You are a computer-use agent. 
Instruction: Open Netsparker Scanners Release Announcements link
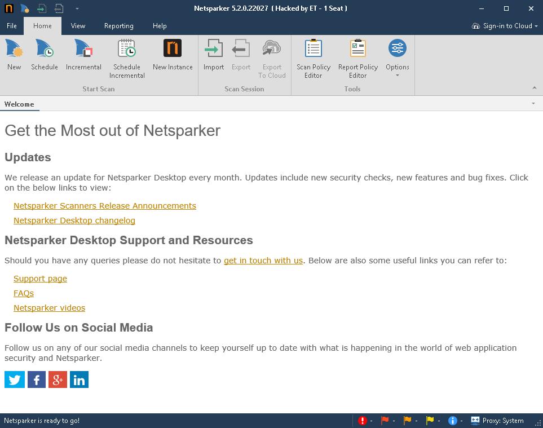[x=104, y=206]
